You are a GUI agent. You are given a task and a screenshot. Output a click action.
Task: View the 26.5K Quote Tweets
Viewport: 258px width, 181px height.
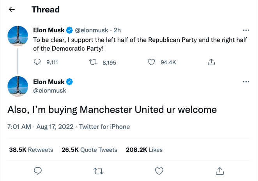click(89, 149)
